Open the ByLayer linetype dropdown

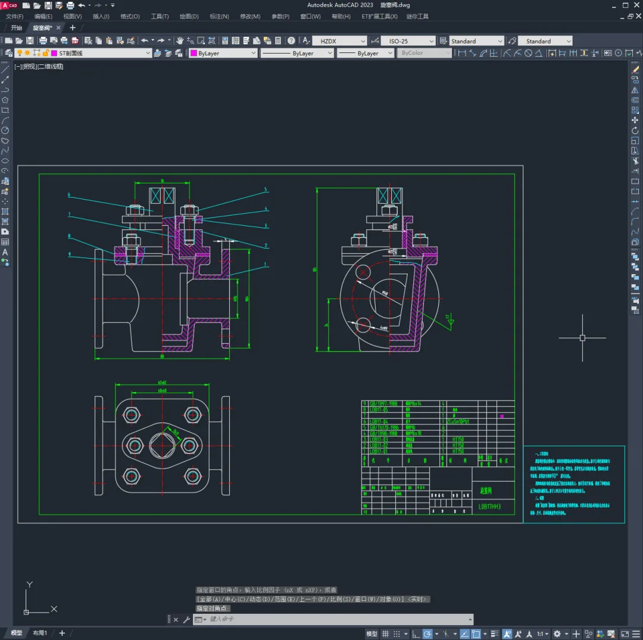297,53
